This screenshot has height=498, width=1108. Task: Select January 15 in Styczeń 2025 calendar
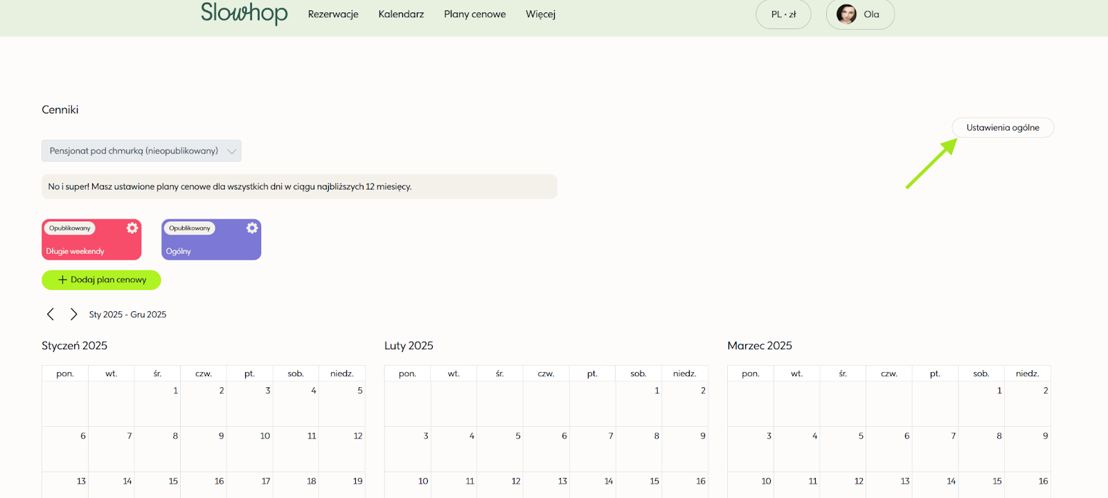pos(158,484)
